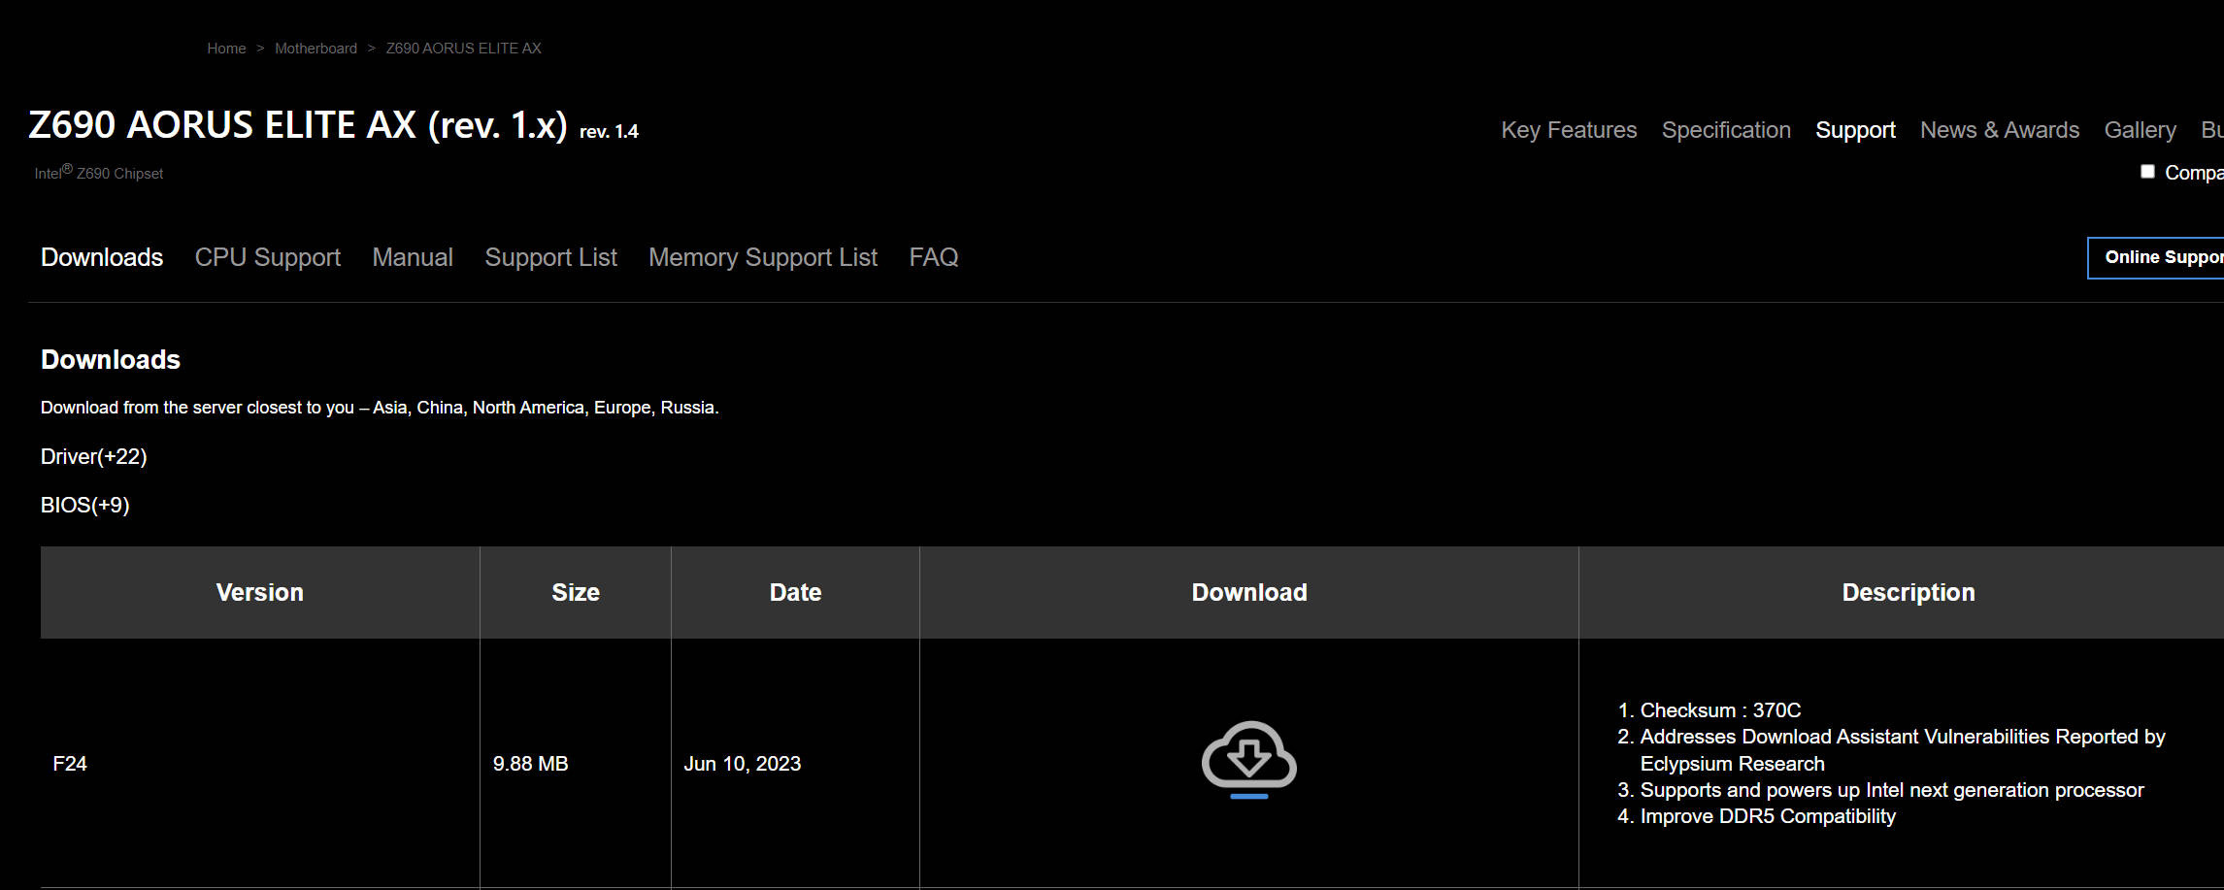Click the Size column header
The width and height of the screenshot is (2224, 890).
(x=576, y=592)
